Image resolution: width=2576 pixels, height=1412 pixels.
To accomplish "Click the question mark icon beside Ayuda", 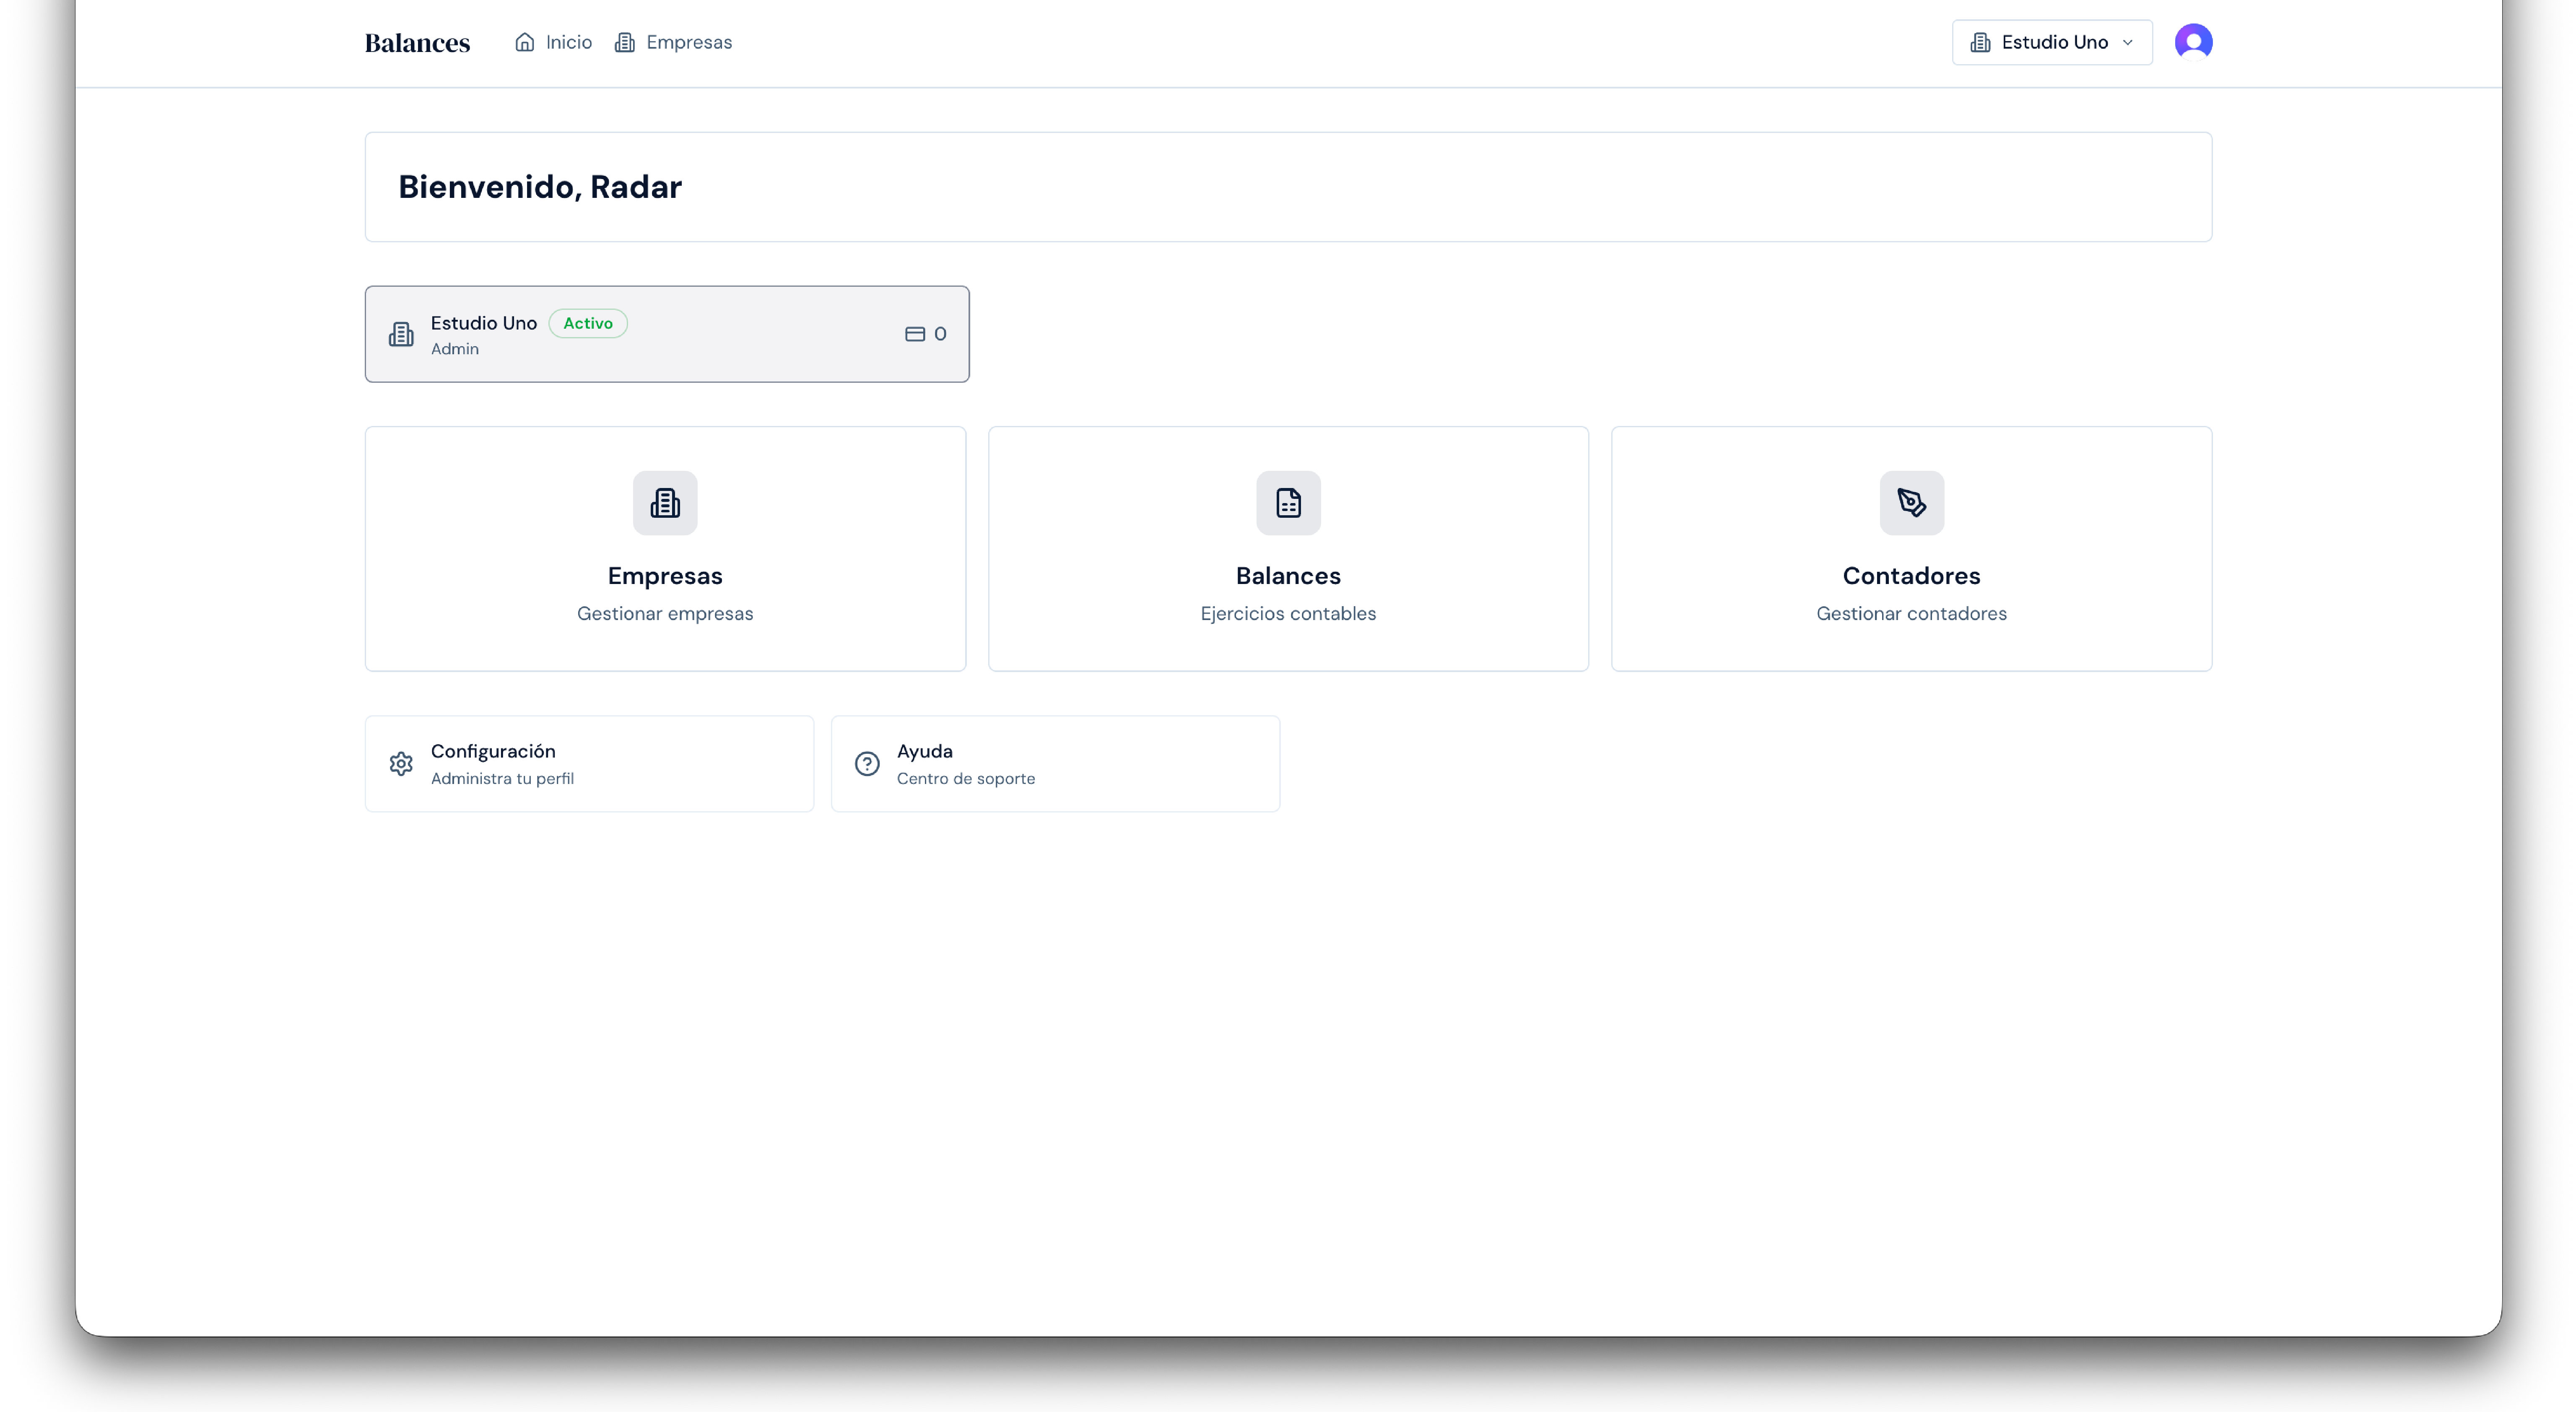I will [866, 763].
